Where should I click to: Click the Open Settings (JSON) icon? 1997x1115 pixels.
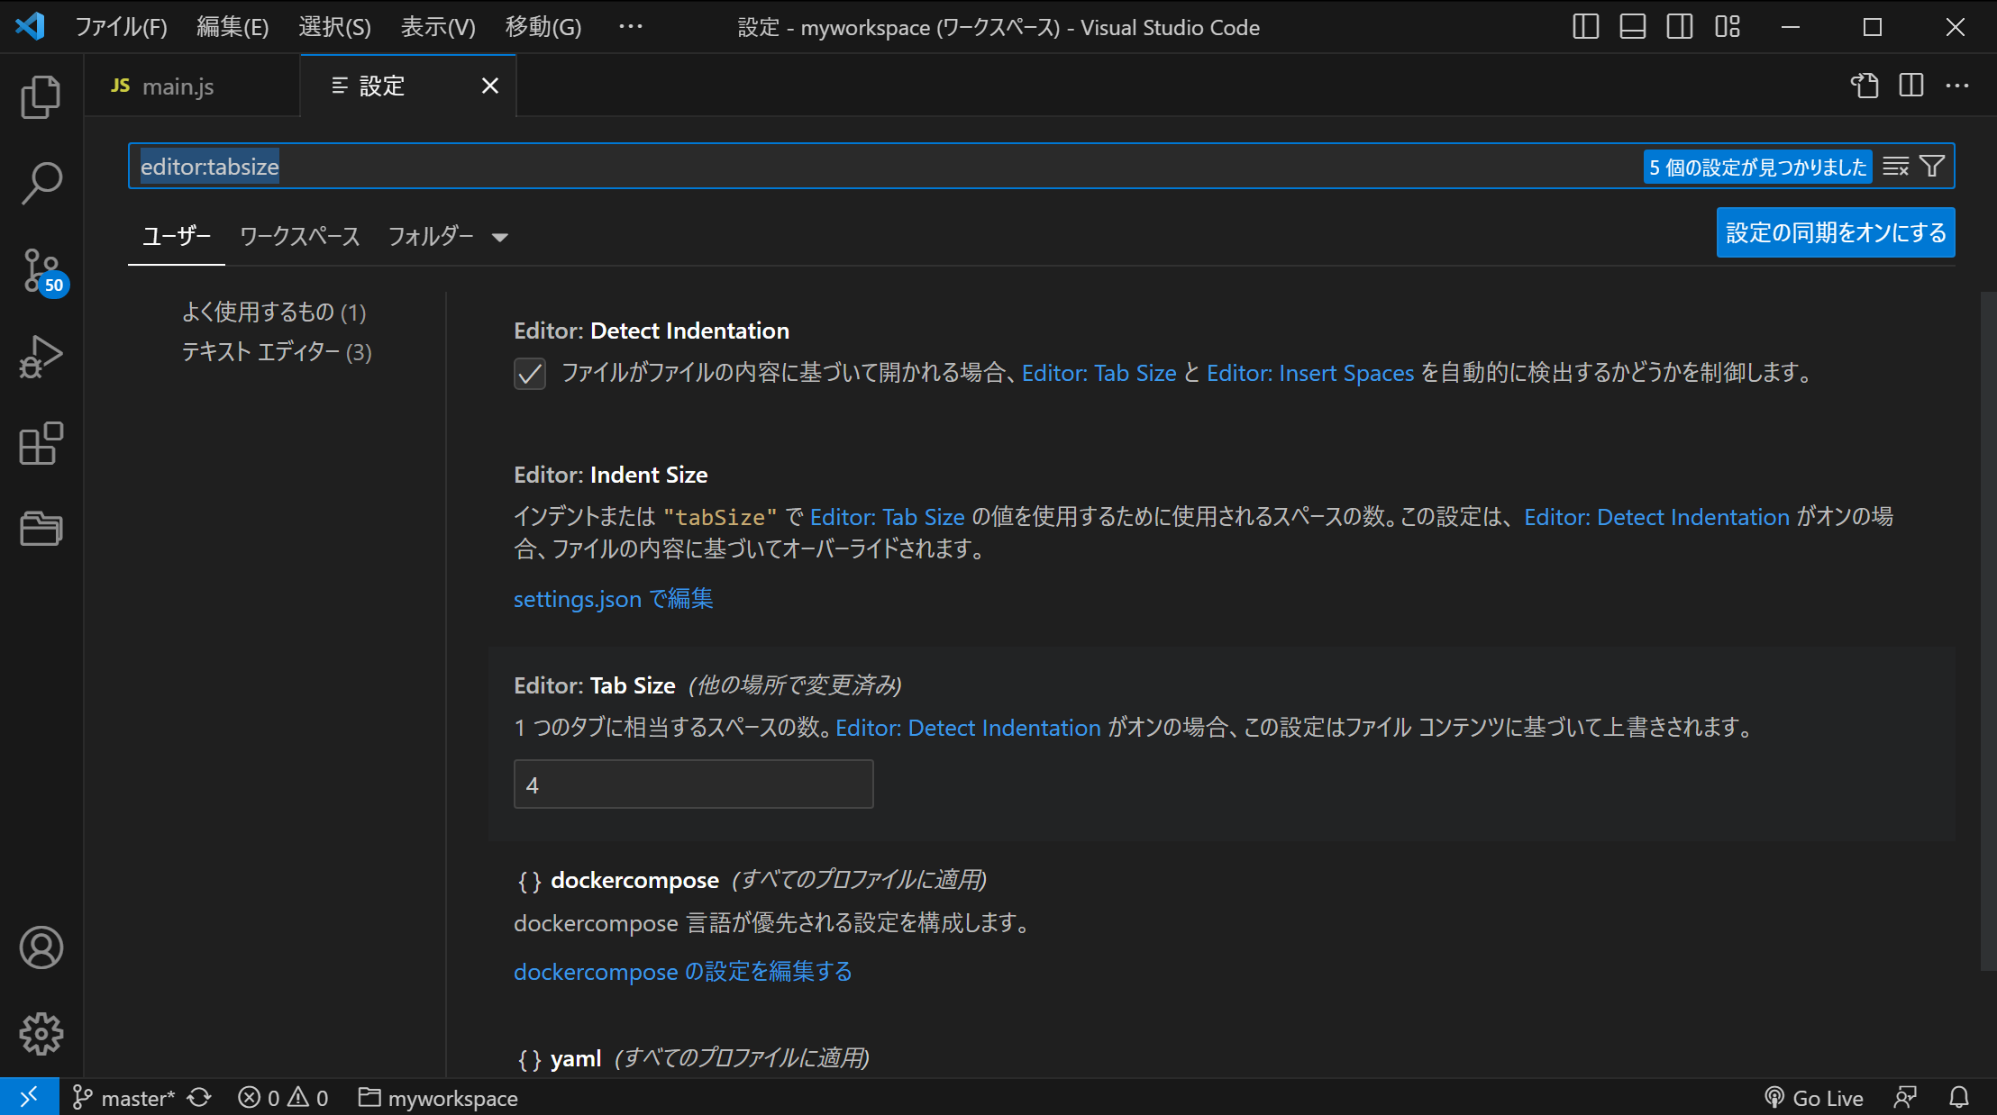[1865, 86]
